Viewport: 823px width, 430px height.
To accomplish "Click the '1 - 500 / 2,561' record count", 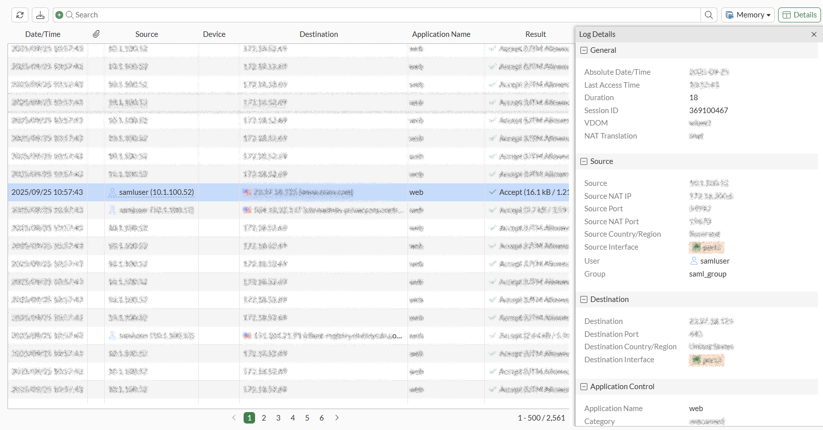I will [x=542, y=418].
